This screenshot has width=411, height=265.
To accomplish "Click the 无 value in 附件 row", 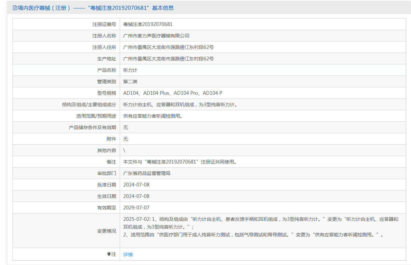I will [x=126, y=139].
